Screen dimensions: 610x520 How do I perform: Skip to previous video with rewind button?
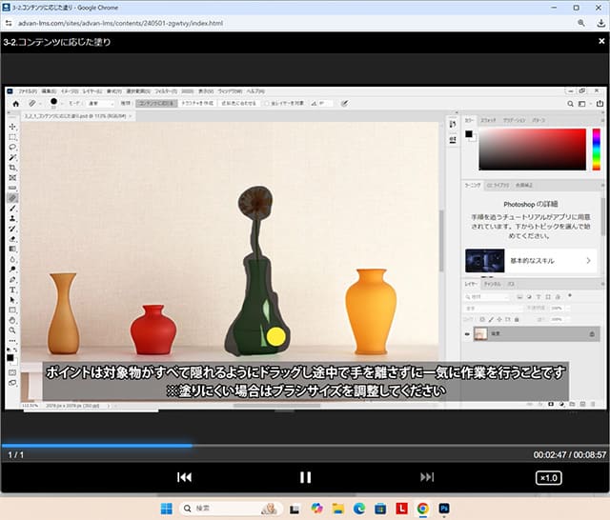[x=184, y=477]
